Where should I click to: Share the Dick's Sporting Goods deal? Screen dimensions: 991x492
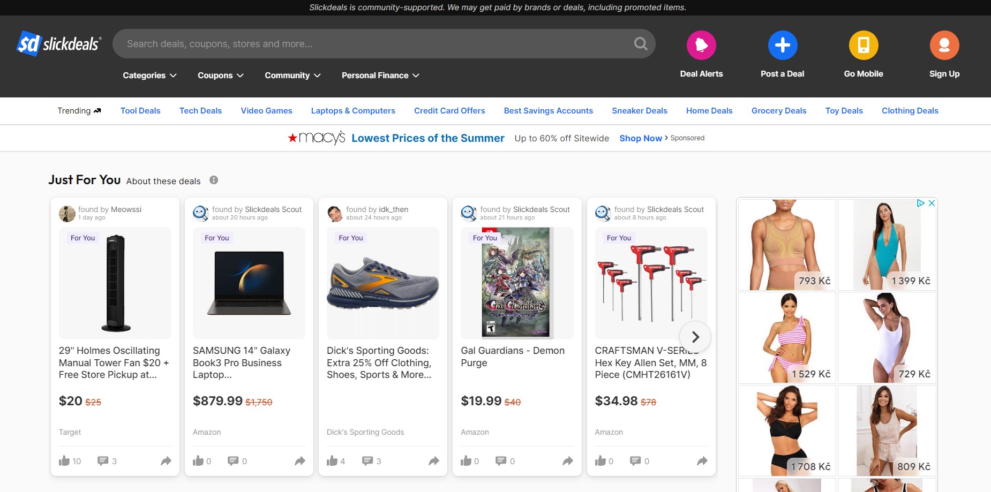pos(434,461)
